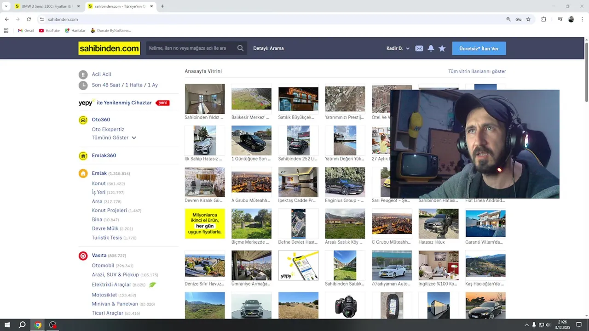The width and height of the screenshot is (589, 331).
Task: Click the page vertical scrollbar
Action: [587, 71]
